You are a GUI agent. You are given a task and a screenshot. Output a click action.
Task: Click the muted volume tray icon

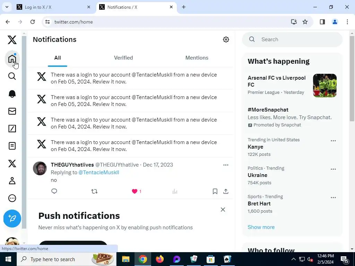(310, 259)
